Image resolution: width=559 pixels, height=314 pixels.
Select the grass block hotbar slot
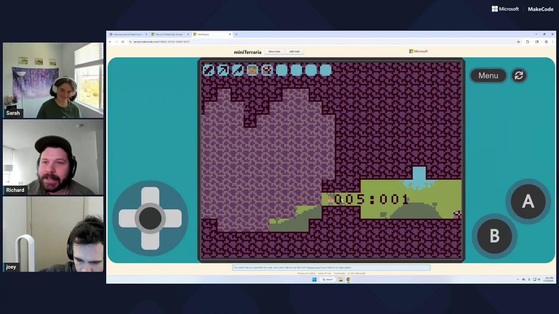252,70
